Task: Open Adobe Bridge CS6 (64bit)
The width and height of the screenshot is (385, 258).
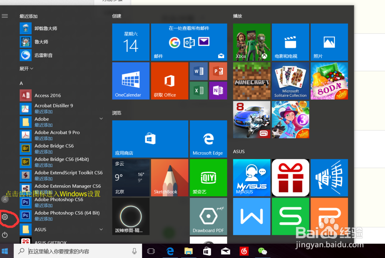Action: (61, 162)
